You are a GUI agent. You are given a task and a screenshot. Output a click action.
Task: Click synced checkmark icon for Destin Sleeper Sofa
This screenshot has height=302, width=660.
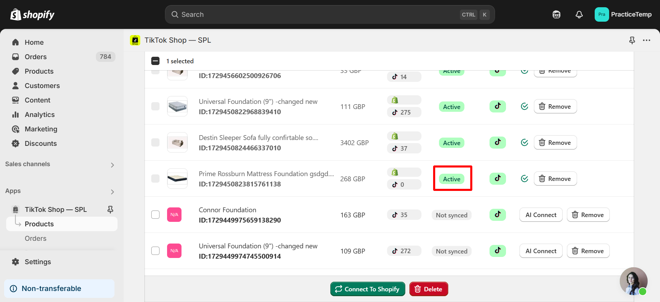click(524, 142)
